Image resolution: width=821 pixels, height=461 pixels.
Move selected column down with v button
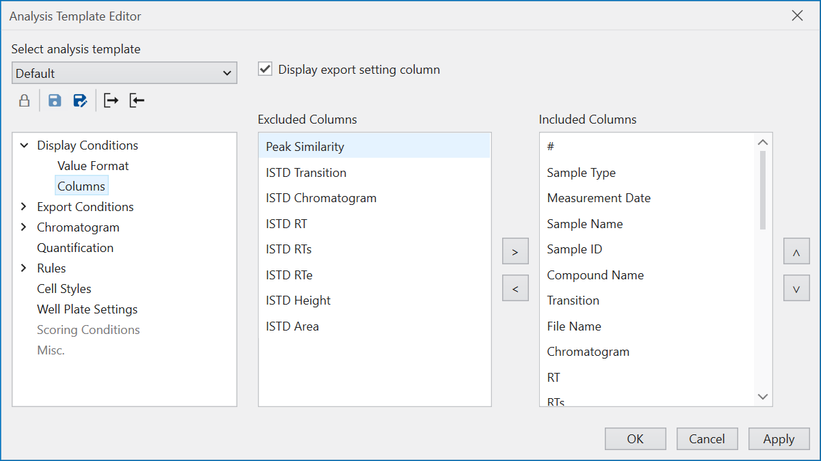point(796,289)
